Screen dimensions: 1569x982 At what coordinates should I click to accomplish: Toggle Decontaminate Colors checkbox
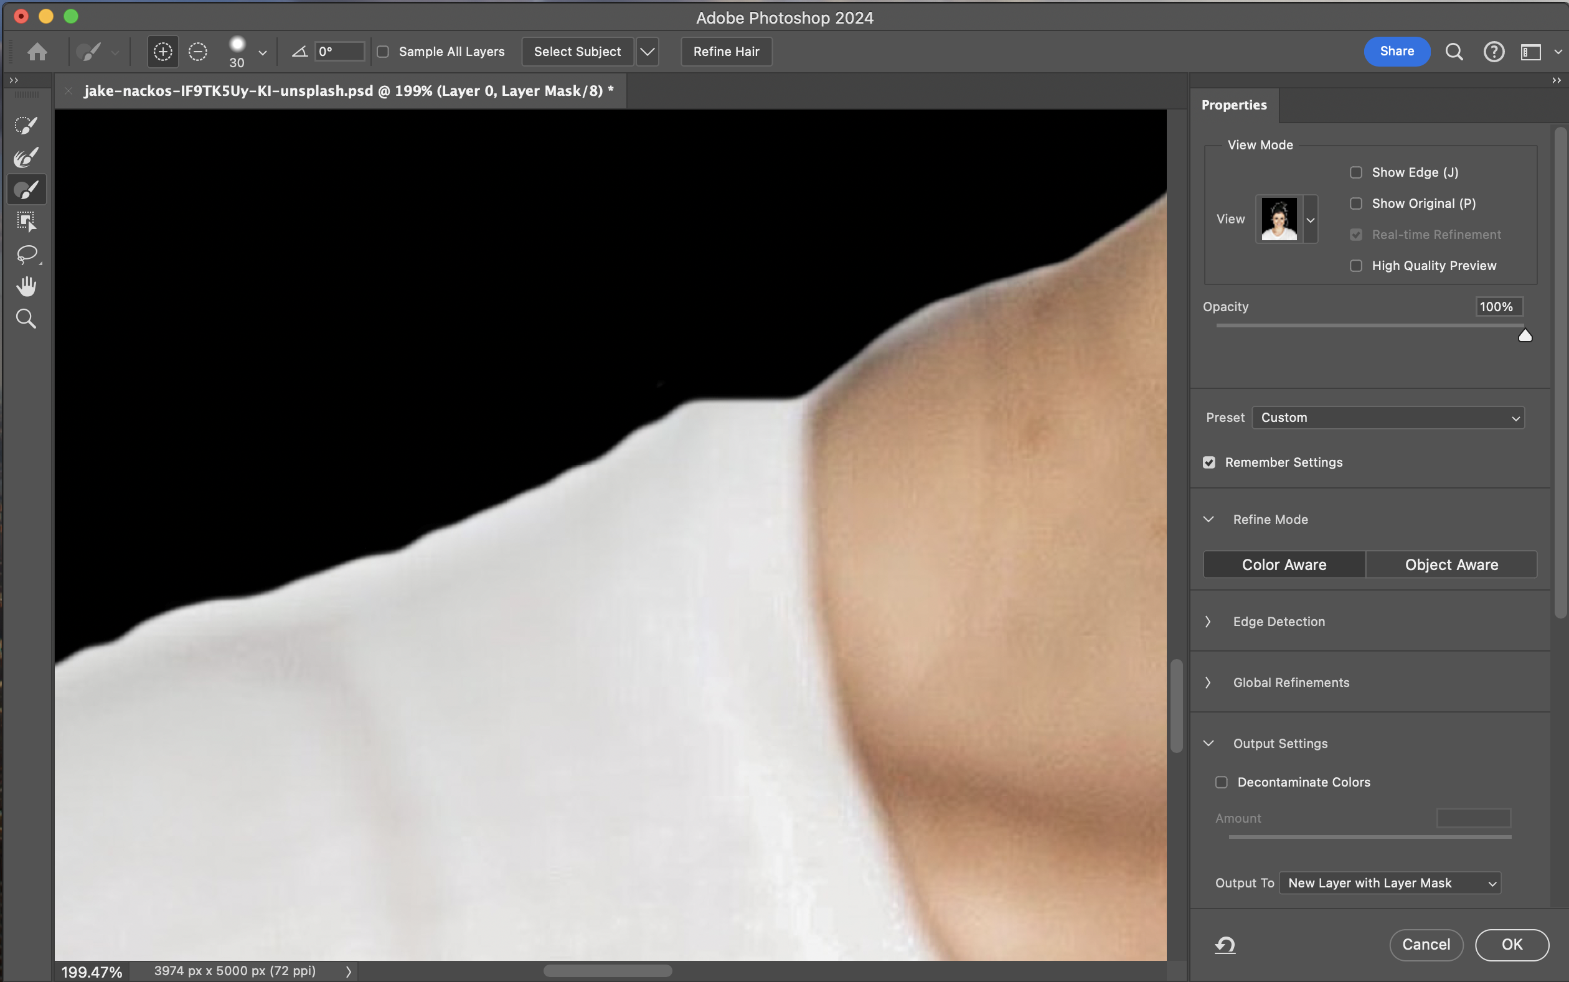1222,782
